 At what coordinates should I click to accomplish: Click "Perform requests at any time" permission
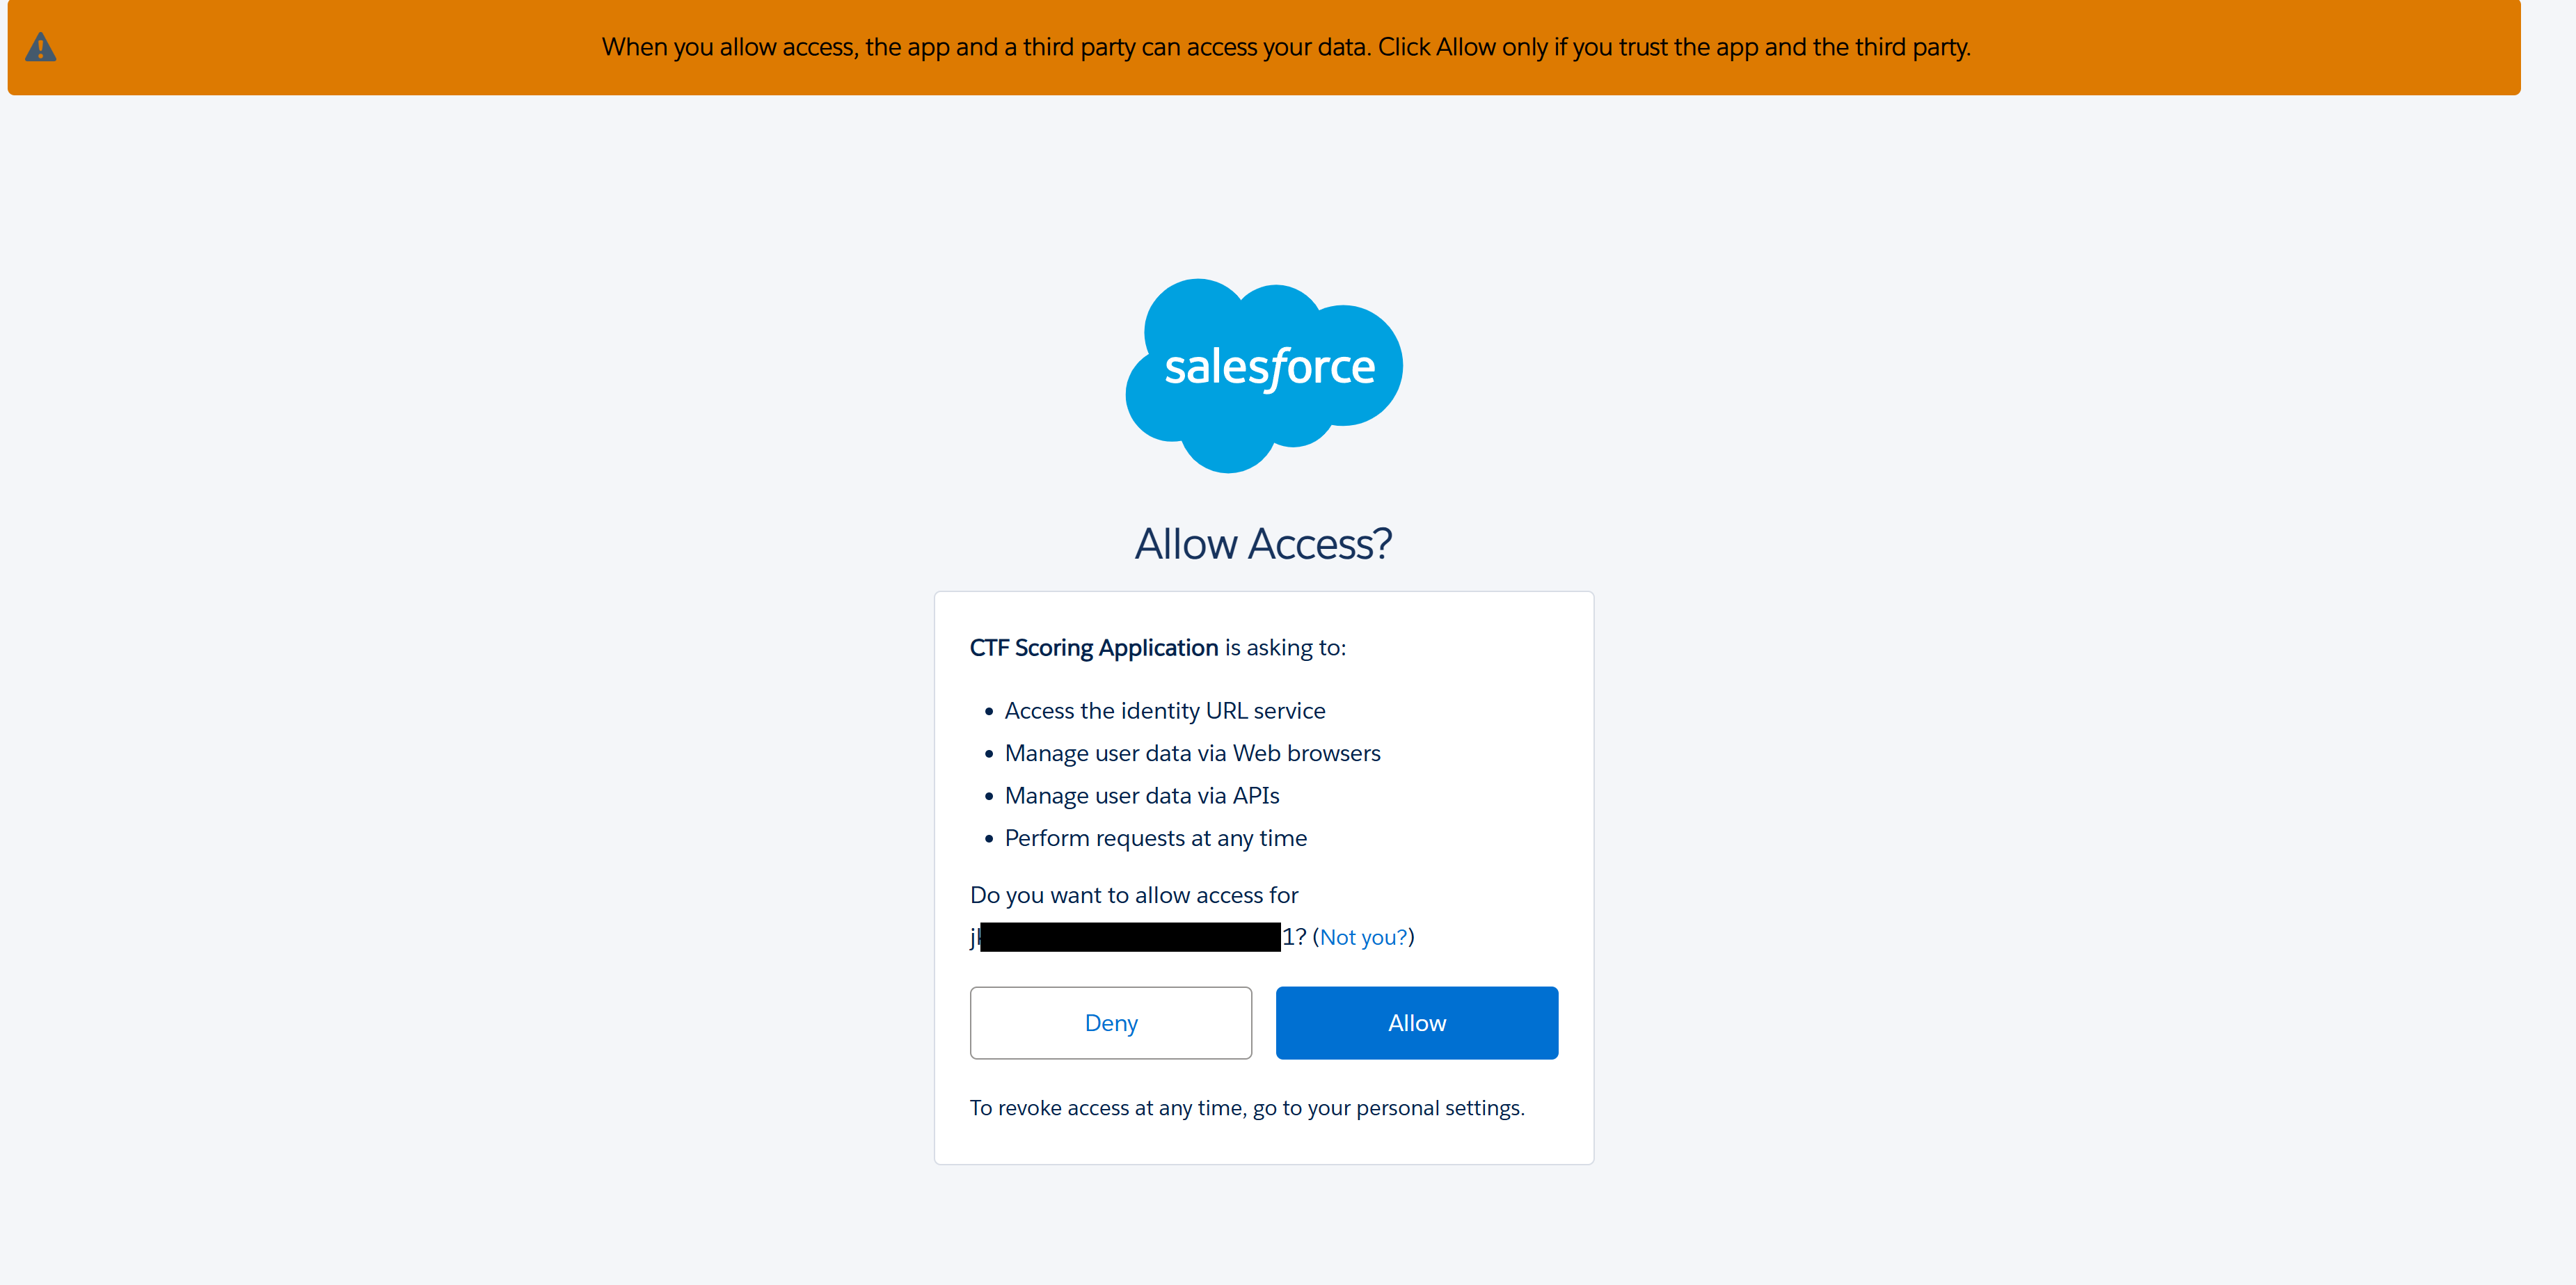(x=1155, y=838)
